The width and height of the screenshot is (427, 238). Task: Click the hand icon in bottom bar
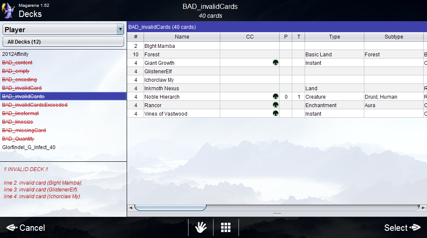[200, 227]
